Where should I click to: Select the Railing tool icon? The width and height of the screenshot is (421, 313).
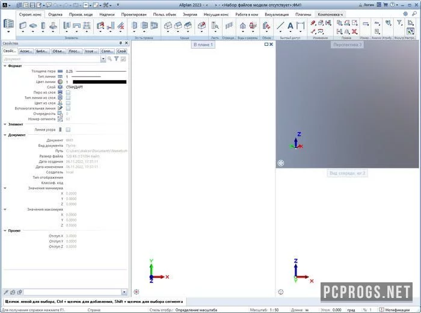pos(229,25)
